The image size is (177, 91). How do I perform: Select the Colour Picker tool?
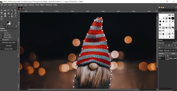(x=15, y=16)
